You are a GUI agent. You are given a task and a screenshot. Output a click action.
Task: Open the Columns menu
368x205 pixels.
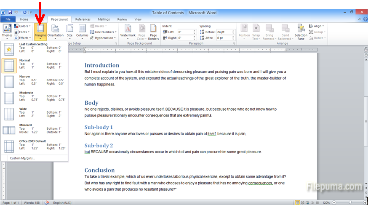pyautogui.click(x=82, y=32)
